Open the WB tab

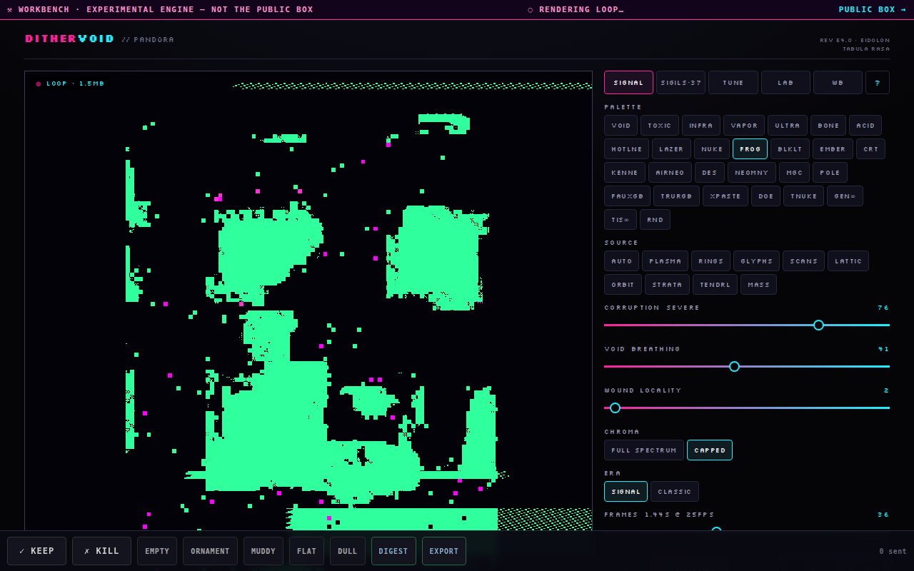tap(838, 83)
